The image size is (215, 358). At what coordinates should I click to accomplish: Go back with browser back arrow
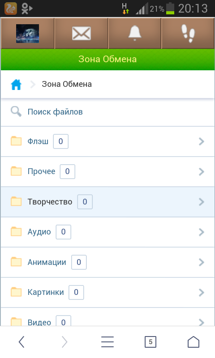pos(21,342)
